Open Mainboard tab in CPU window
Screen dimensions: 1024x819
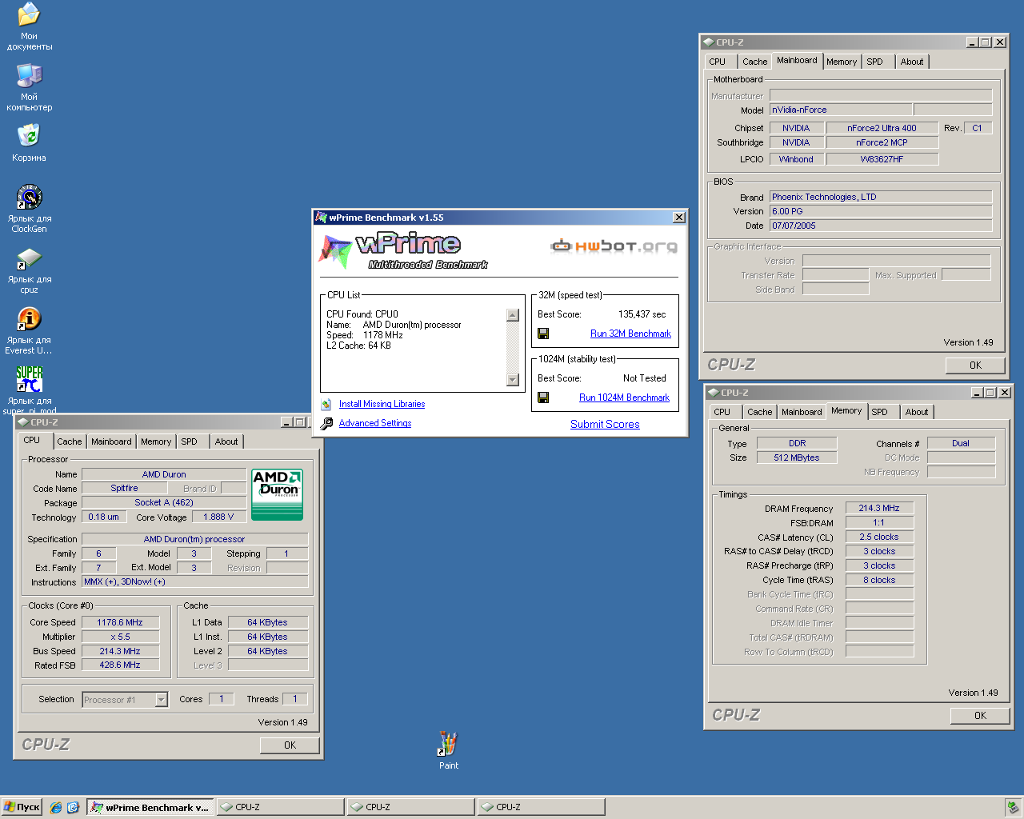click(x=111, y=441)
